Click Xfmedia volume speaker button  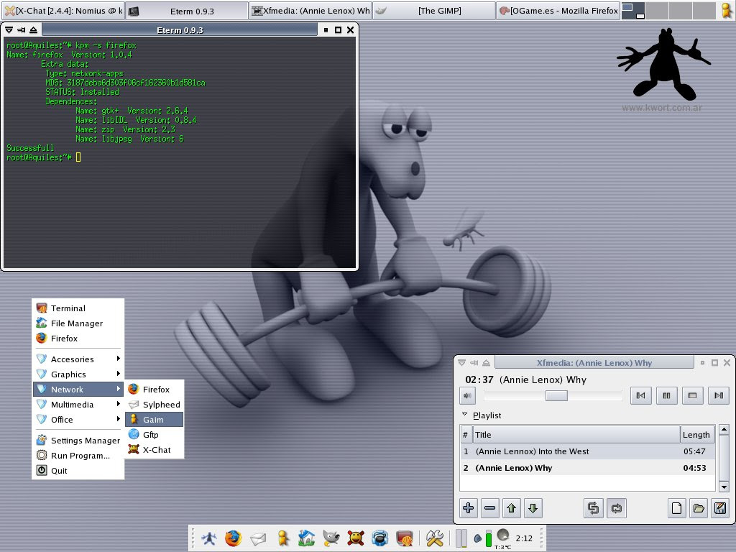point(467,396)
